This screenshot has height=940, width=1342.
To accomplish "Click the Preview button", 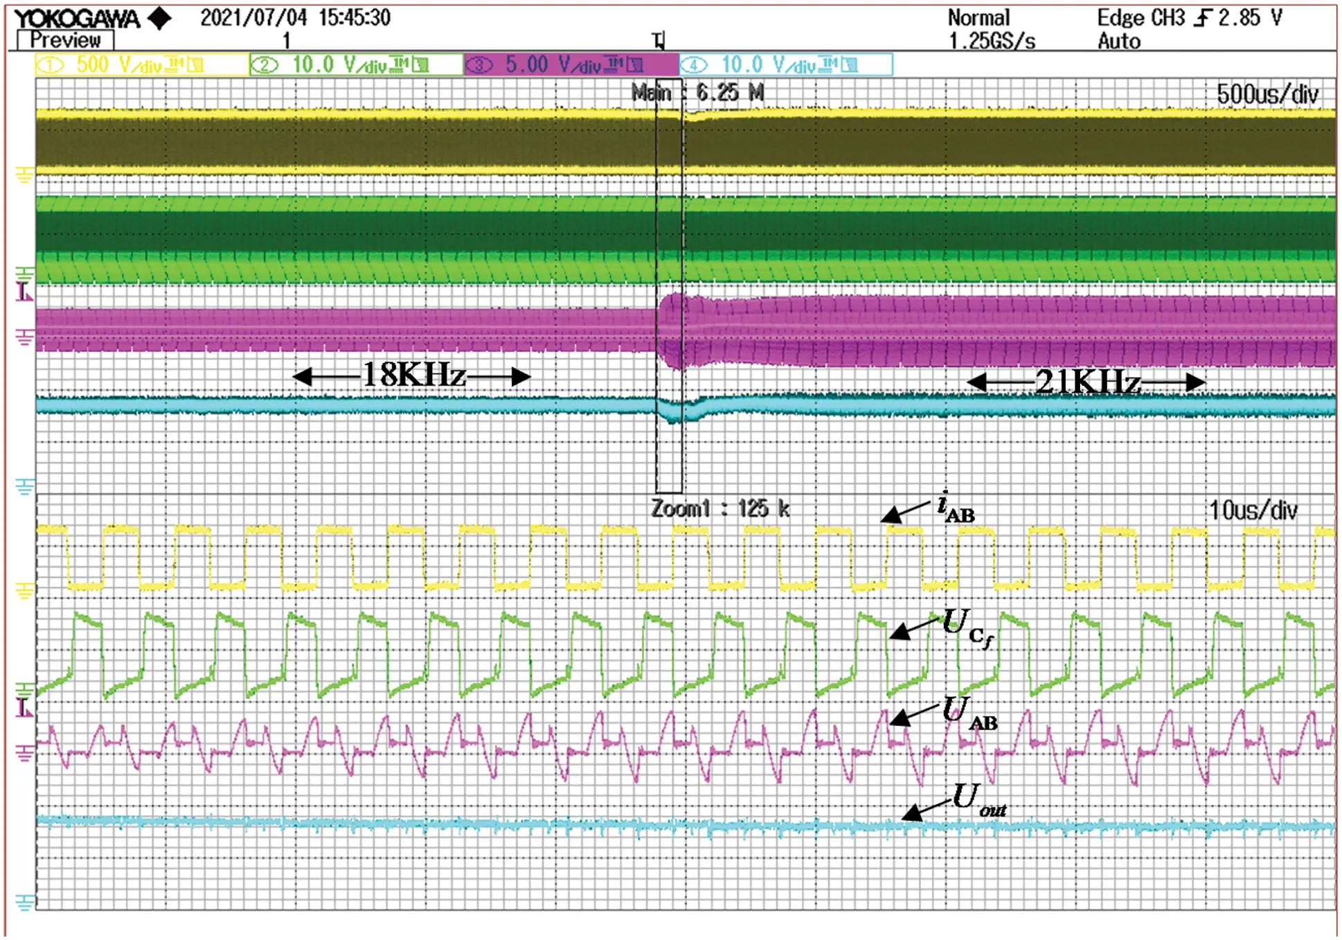I will [65, 40].
